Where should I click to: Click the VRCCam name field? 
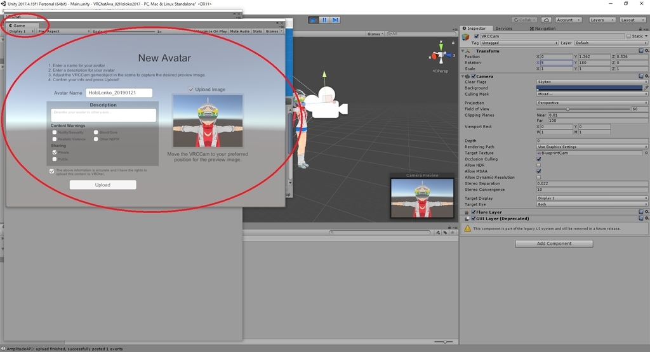pyautogui.click(x=552, y=36)
